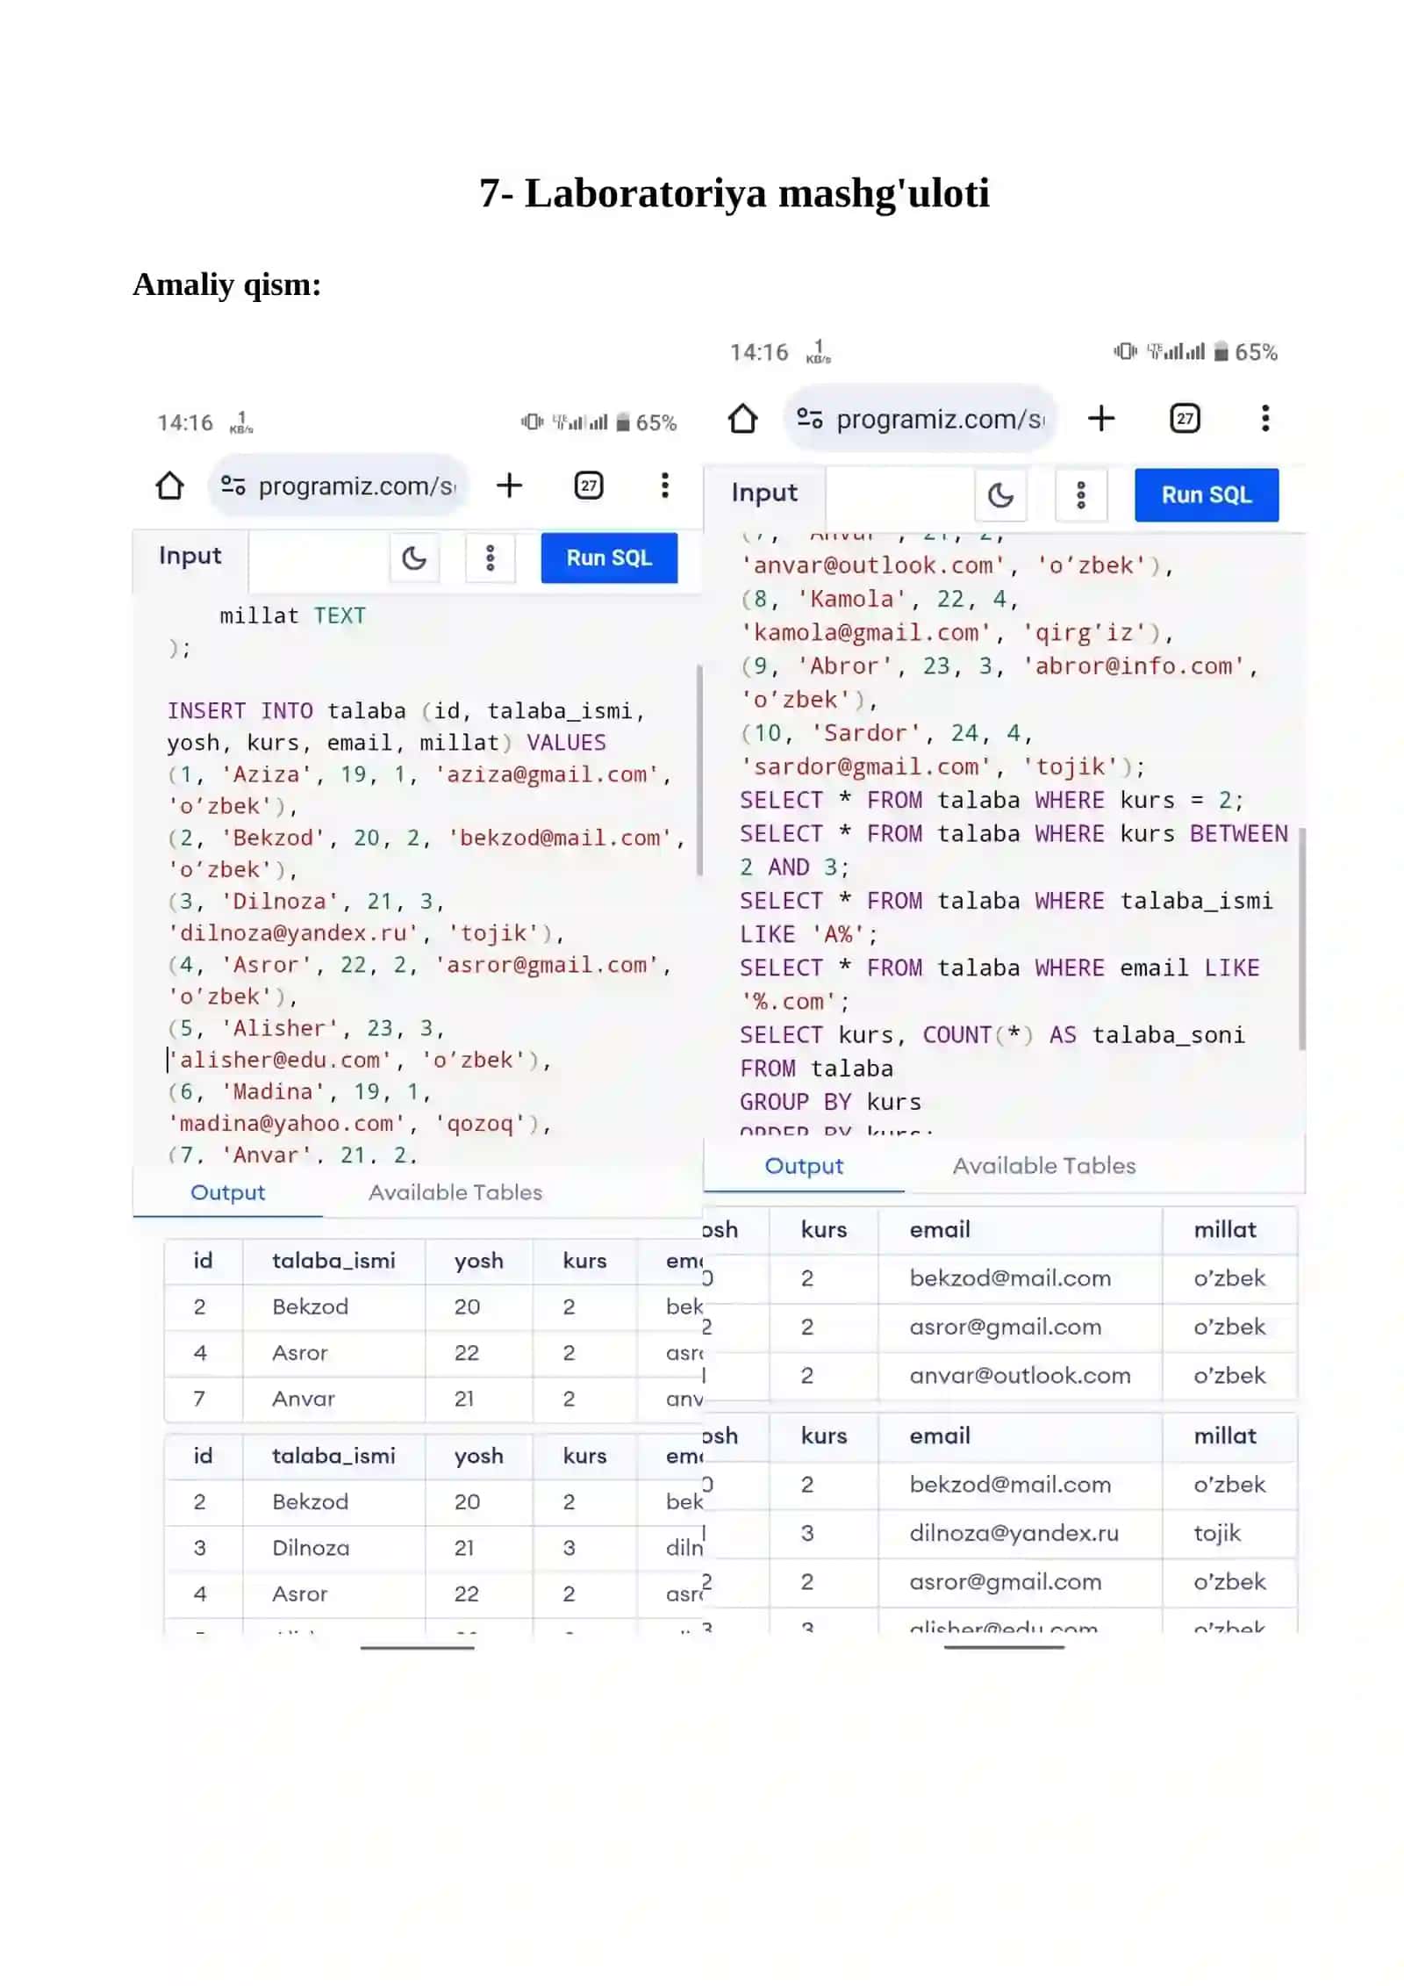Click 'millat TEXT' line in left editor

tap(292, 615)
